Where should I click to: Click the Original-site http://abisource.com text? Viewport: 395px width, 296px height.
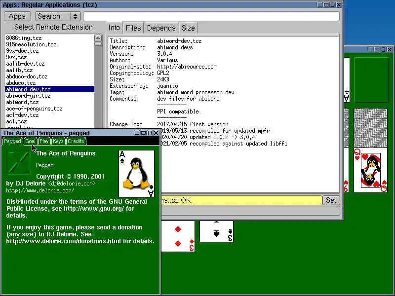(187, 67)
